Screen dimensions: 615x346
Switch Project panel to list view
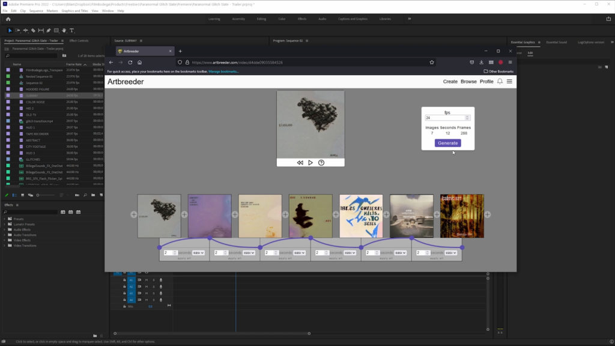14,195
